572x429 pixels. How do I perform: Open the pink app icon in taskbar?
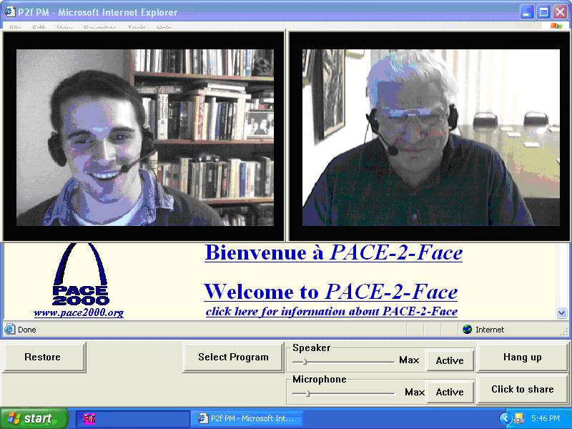(x=90, y=419)
